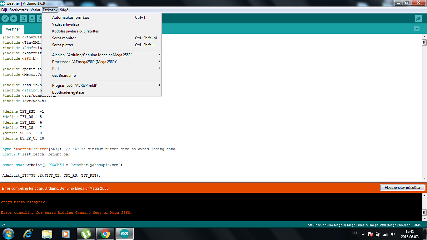Close the open Eszközök menu
427x240 pixels.
click(50, 10)
